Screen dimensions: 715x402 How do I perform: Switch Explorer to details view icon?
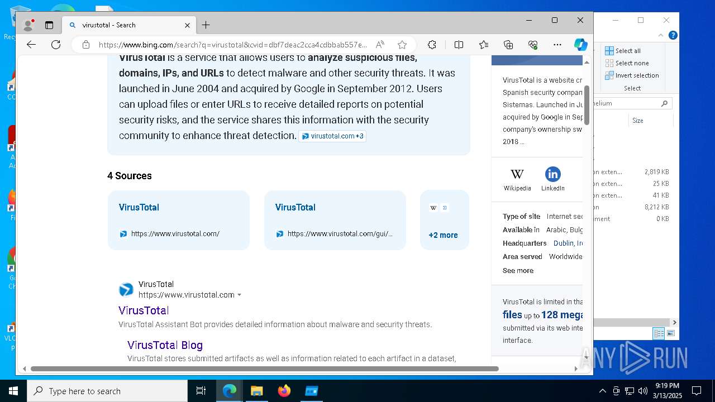coord(659,333)
